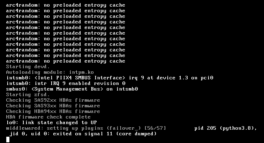Click 'HBA firmware check complete' message
This screenshot has width=264, height=143.
coord(48,117)
